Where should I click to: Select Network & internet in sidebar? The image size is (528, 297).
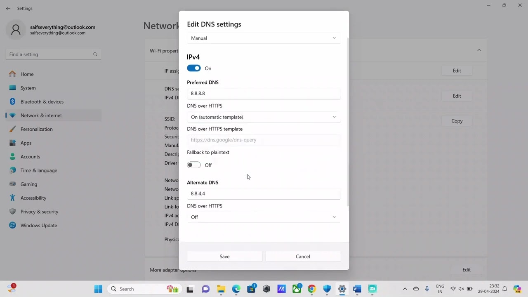tap(54, 115)
